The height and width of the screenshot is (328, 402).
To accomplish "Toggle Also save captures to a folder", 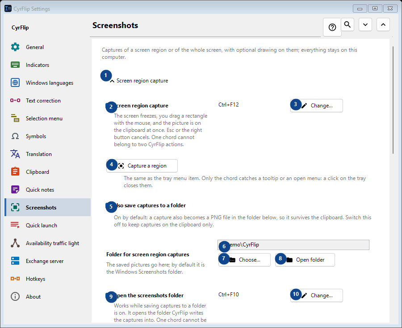I will click(146, 205).
